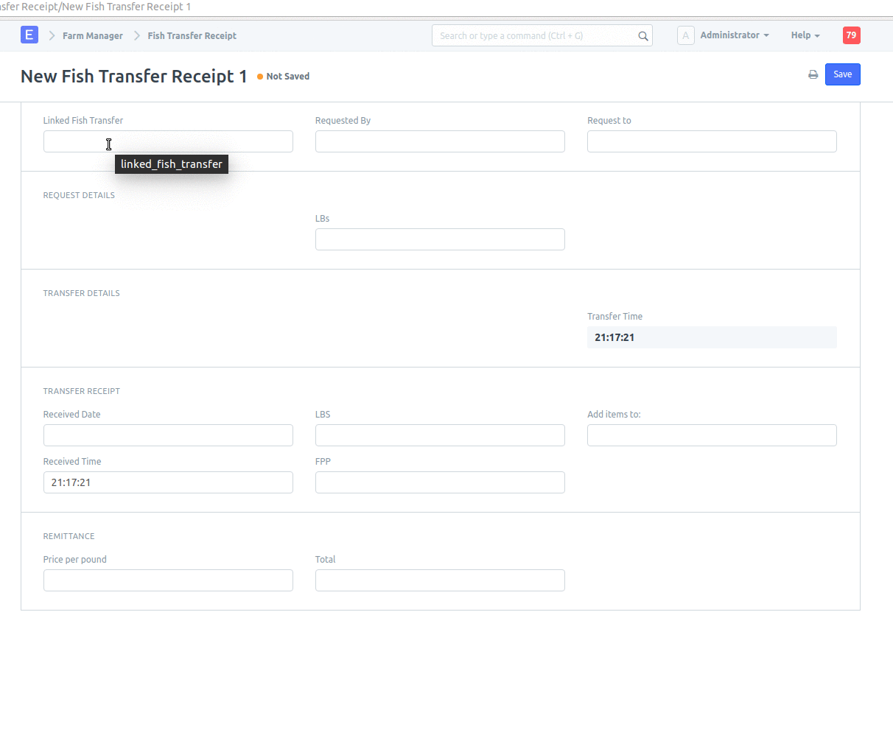Expand the Administrator user menu
Screen dimensions: 893x749
[x=735, y=35]
